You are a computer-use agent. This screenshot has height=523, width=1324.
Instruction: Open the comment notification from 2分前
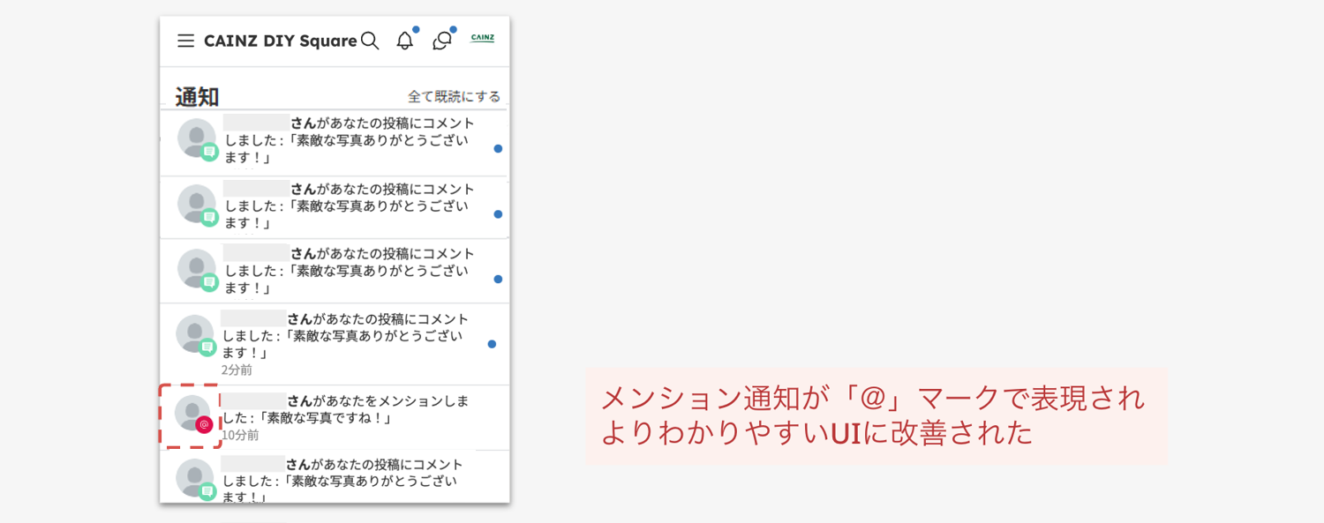coord(335,344)
